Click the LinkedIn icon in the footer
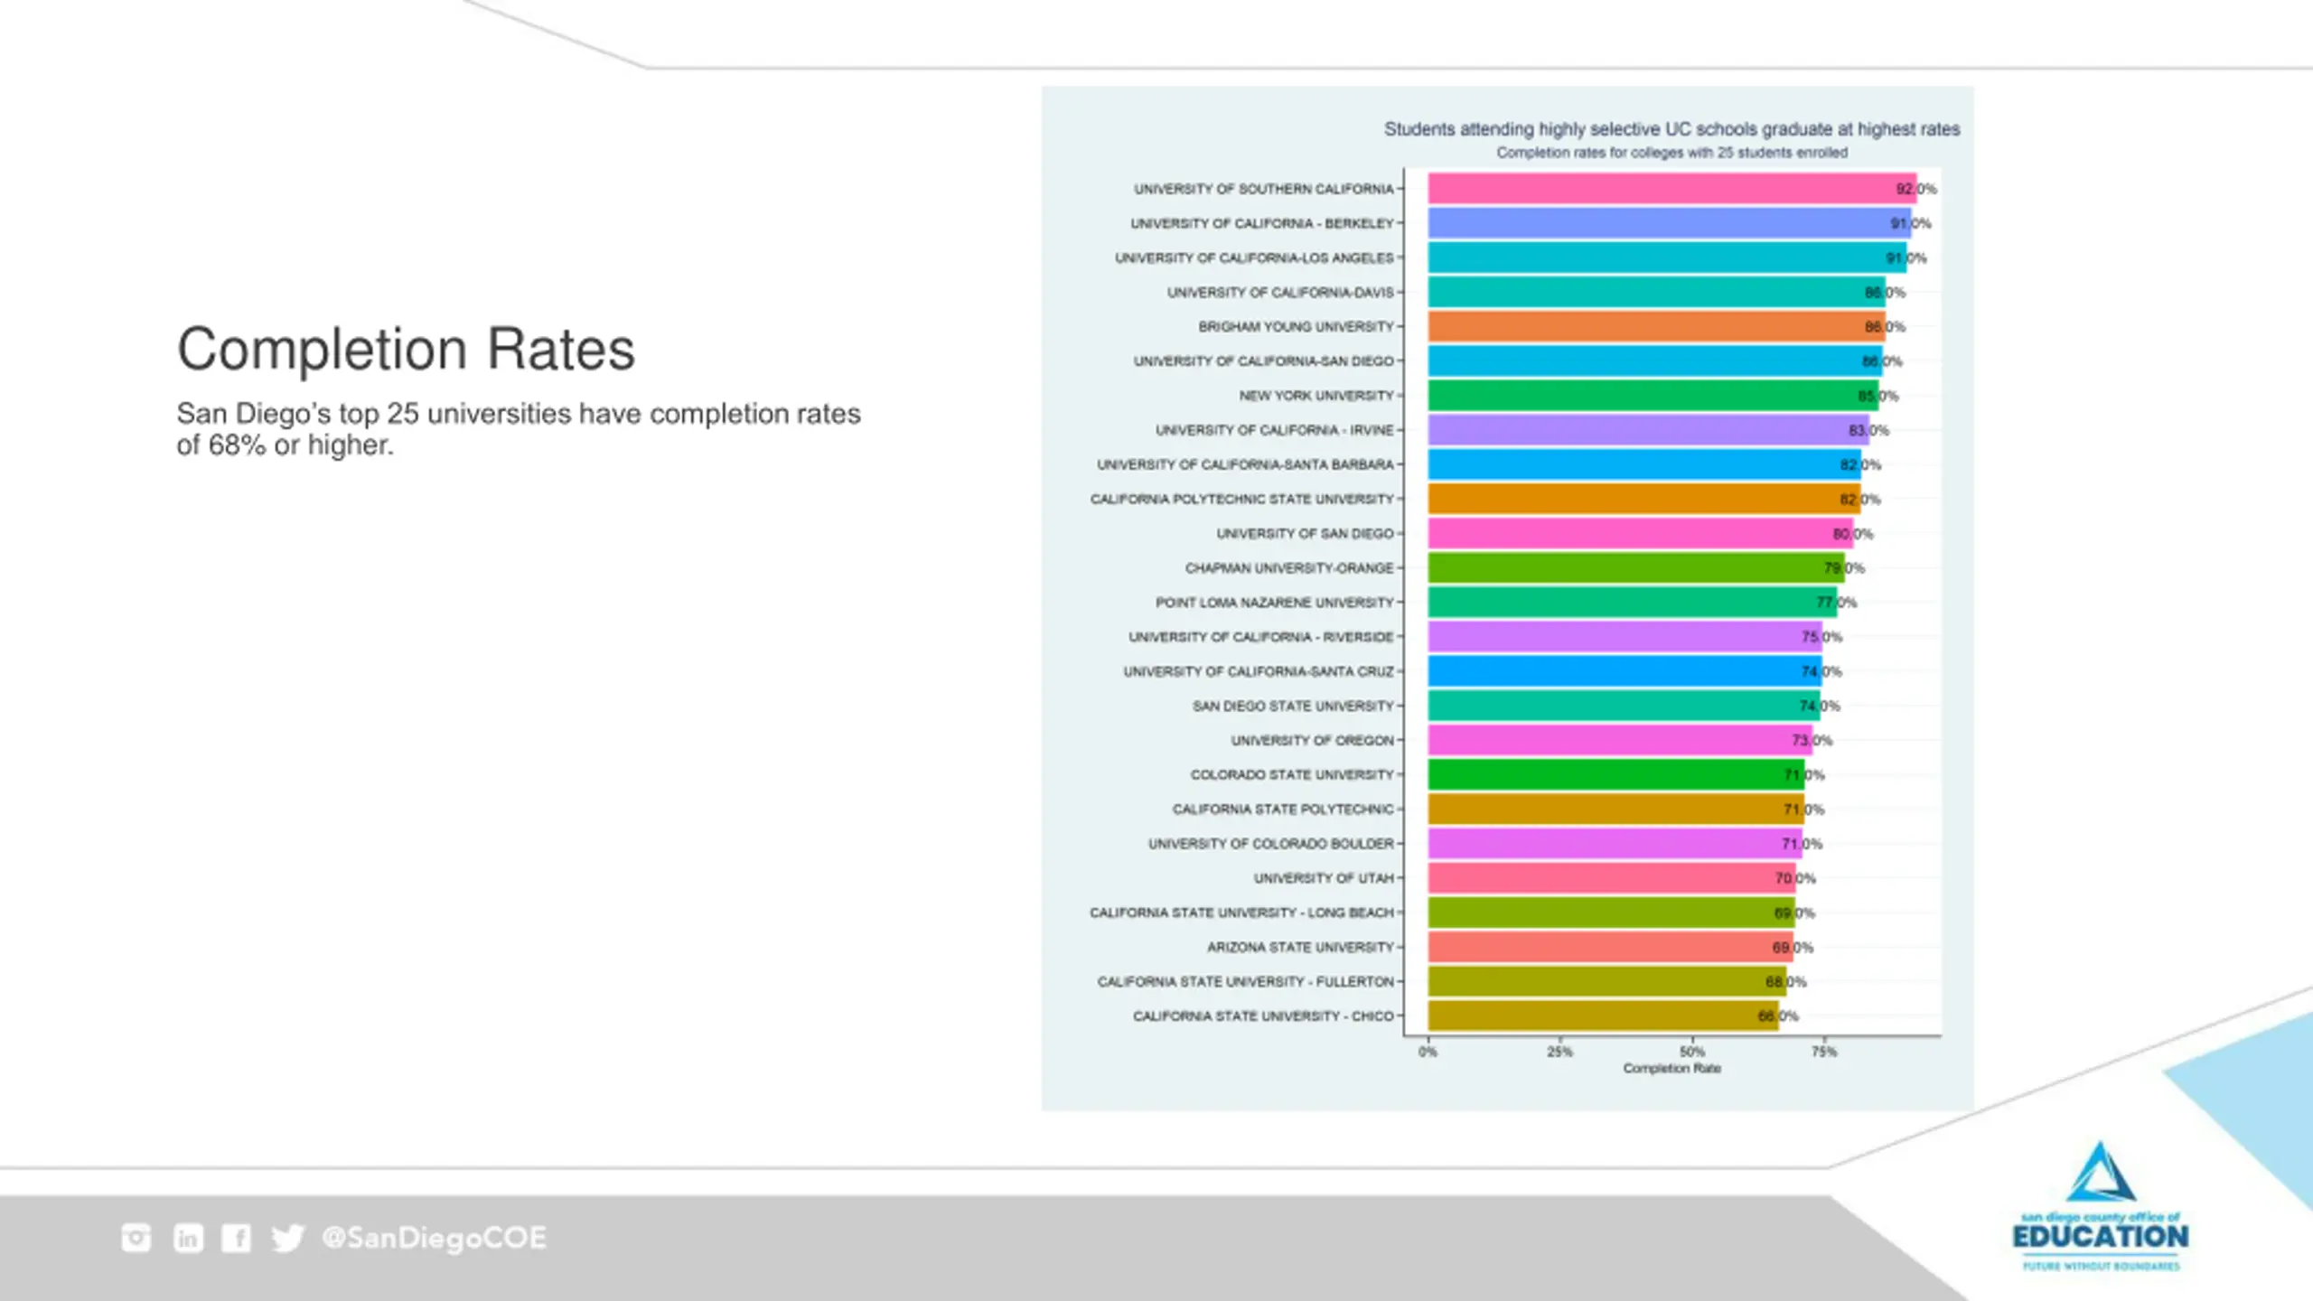The width and height of the screenshot is (2313, 1301). point(188,1237)
